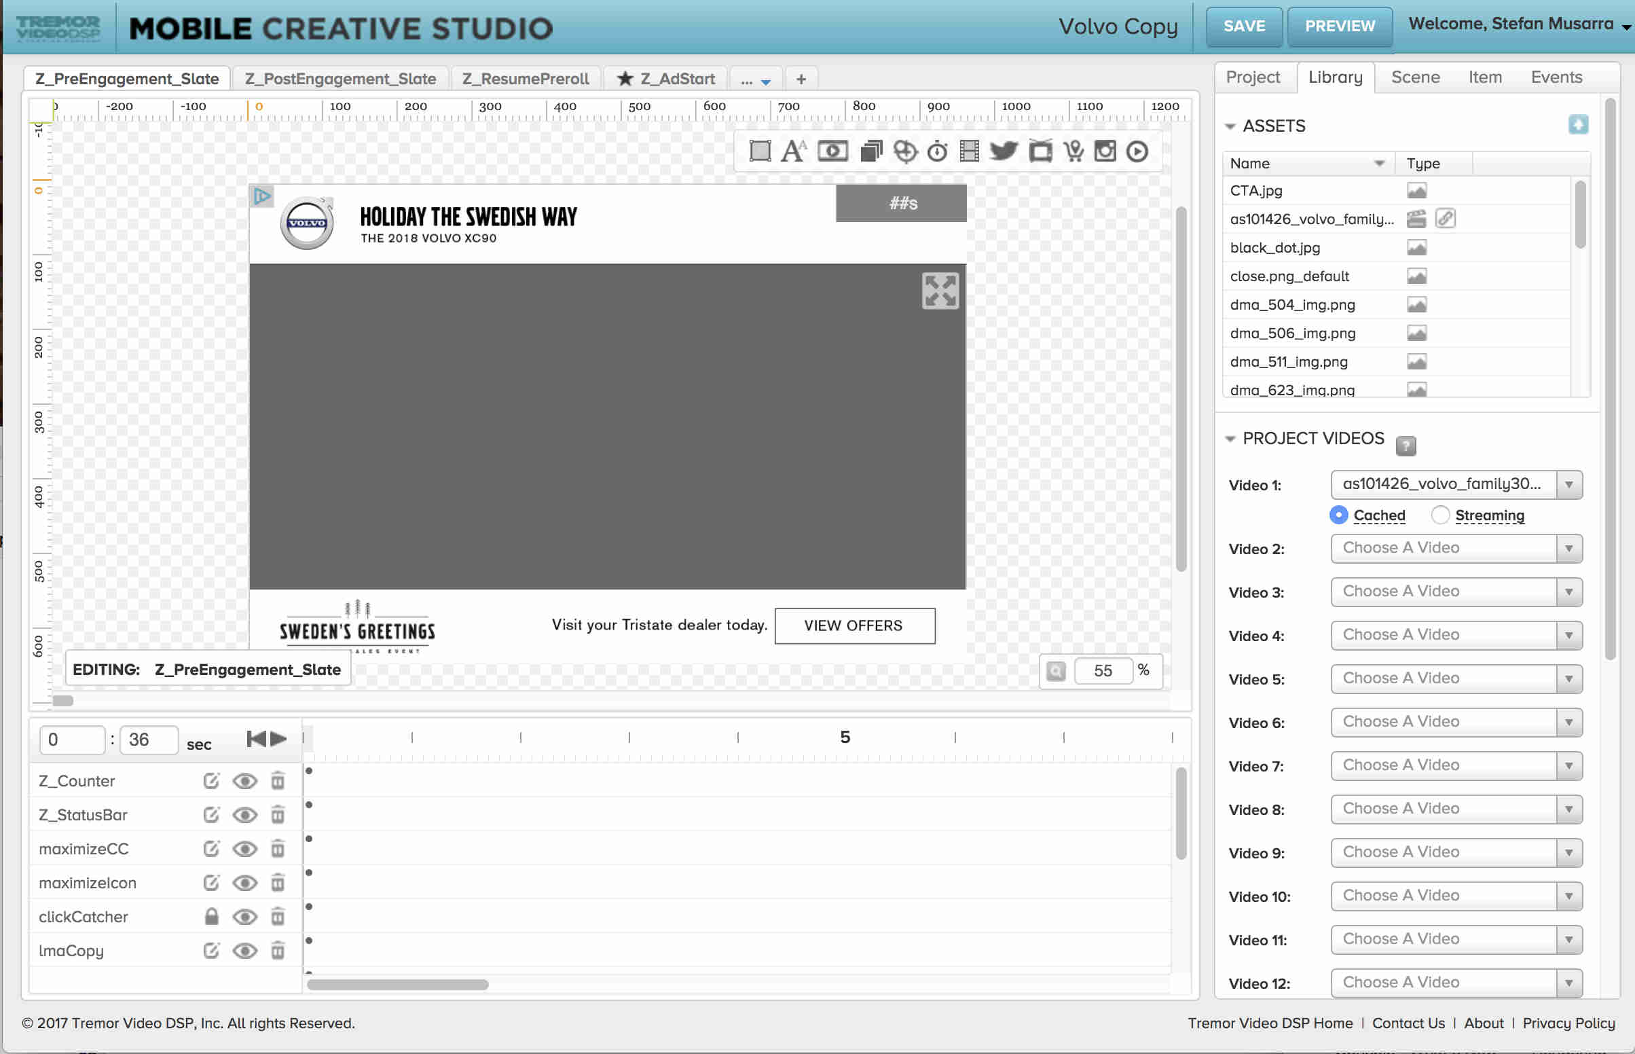
Task: Open the Name column sort dropdown in Assets
Action: click(1380, 163)
